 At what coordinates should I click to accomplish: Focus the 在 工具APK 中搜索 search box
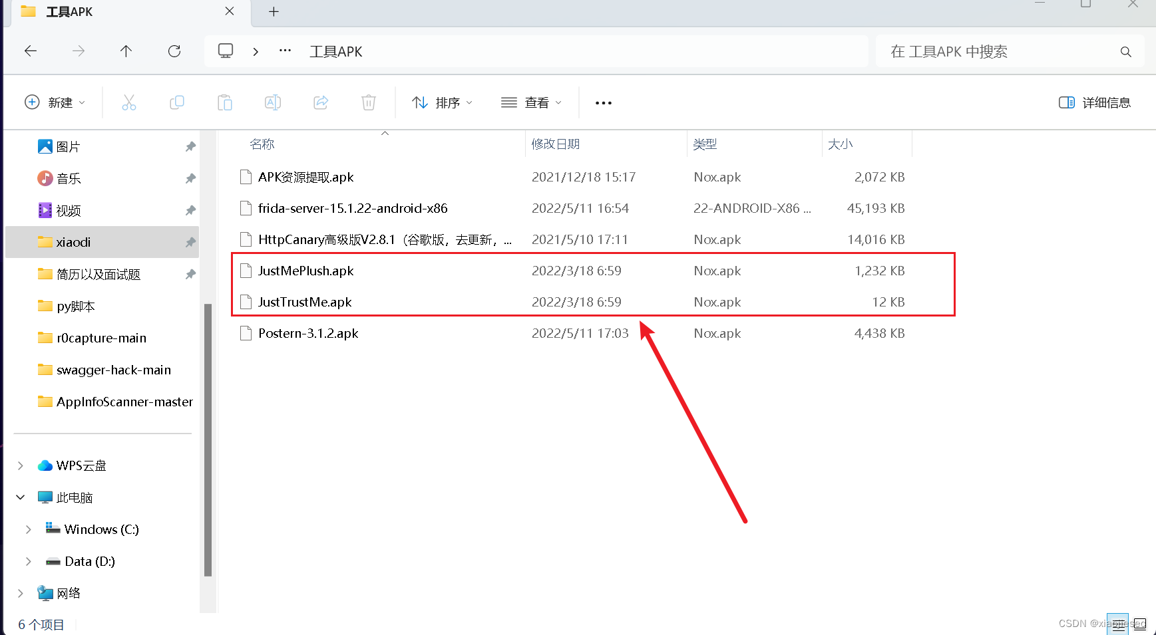[1010, 51]
